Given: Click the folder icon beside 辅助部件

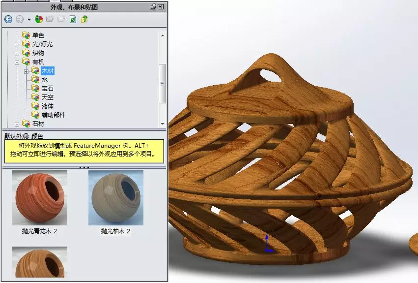Looking at the screenshot, I should tap(35, 115).
